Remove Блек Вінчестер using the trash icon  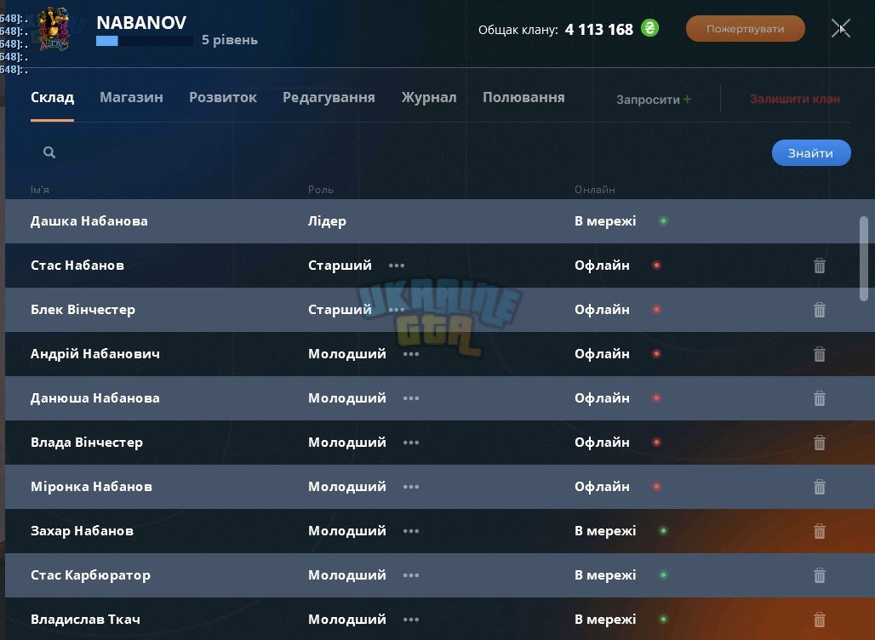(x=819, y=310)
